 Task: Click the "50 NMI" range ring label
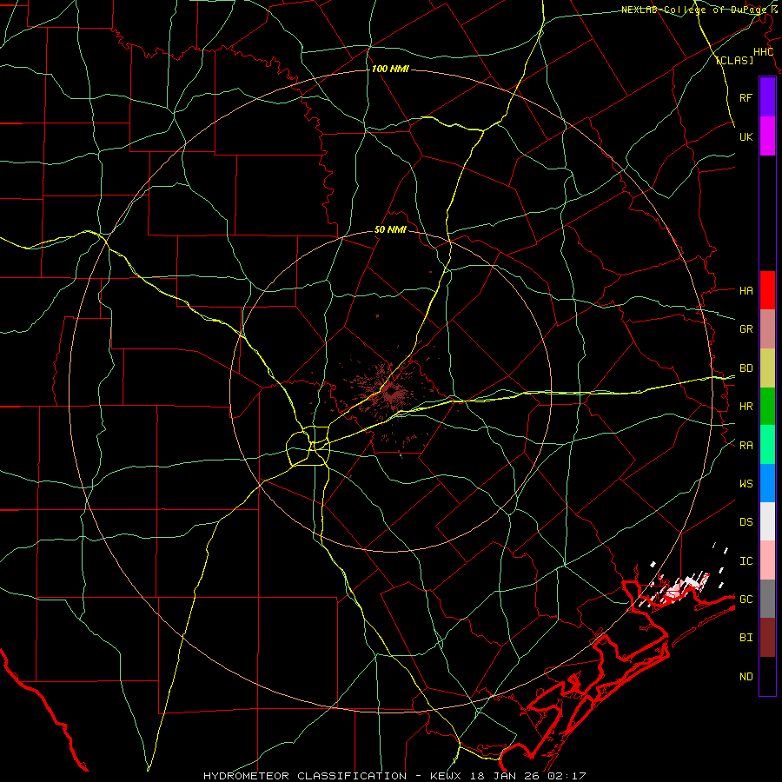pyautogui.click(x=390, y=229)
